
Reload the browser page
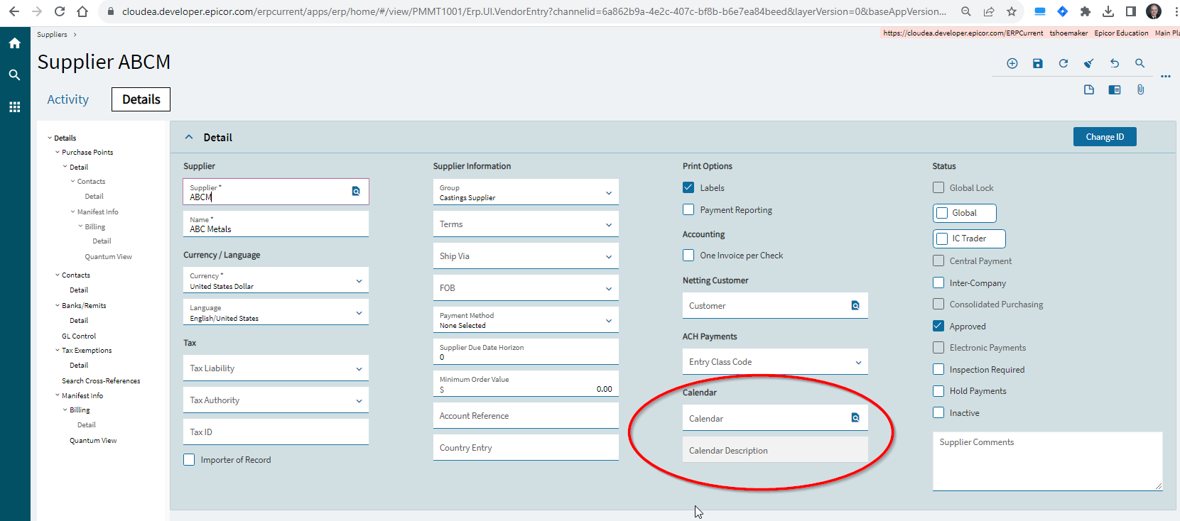click(x=60, y=11)
